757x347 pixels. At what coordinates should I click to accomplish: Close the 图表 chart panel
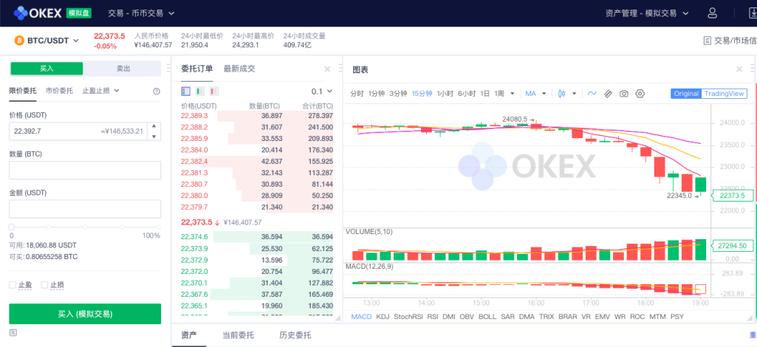tap(739, 69)
